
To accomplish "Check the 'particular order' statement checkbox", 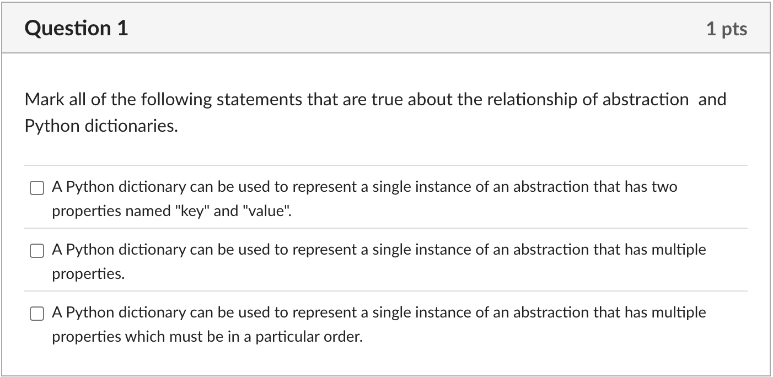I will pos(36,314).
